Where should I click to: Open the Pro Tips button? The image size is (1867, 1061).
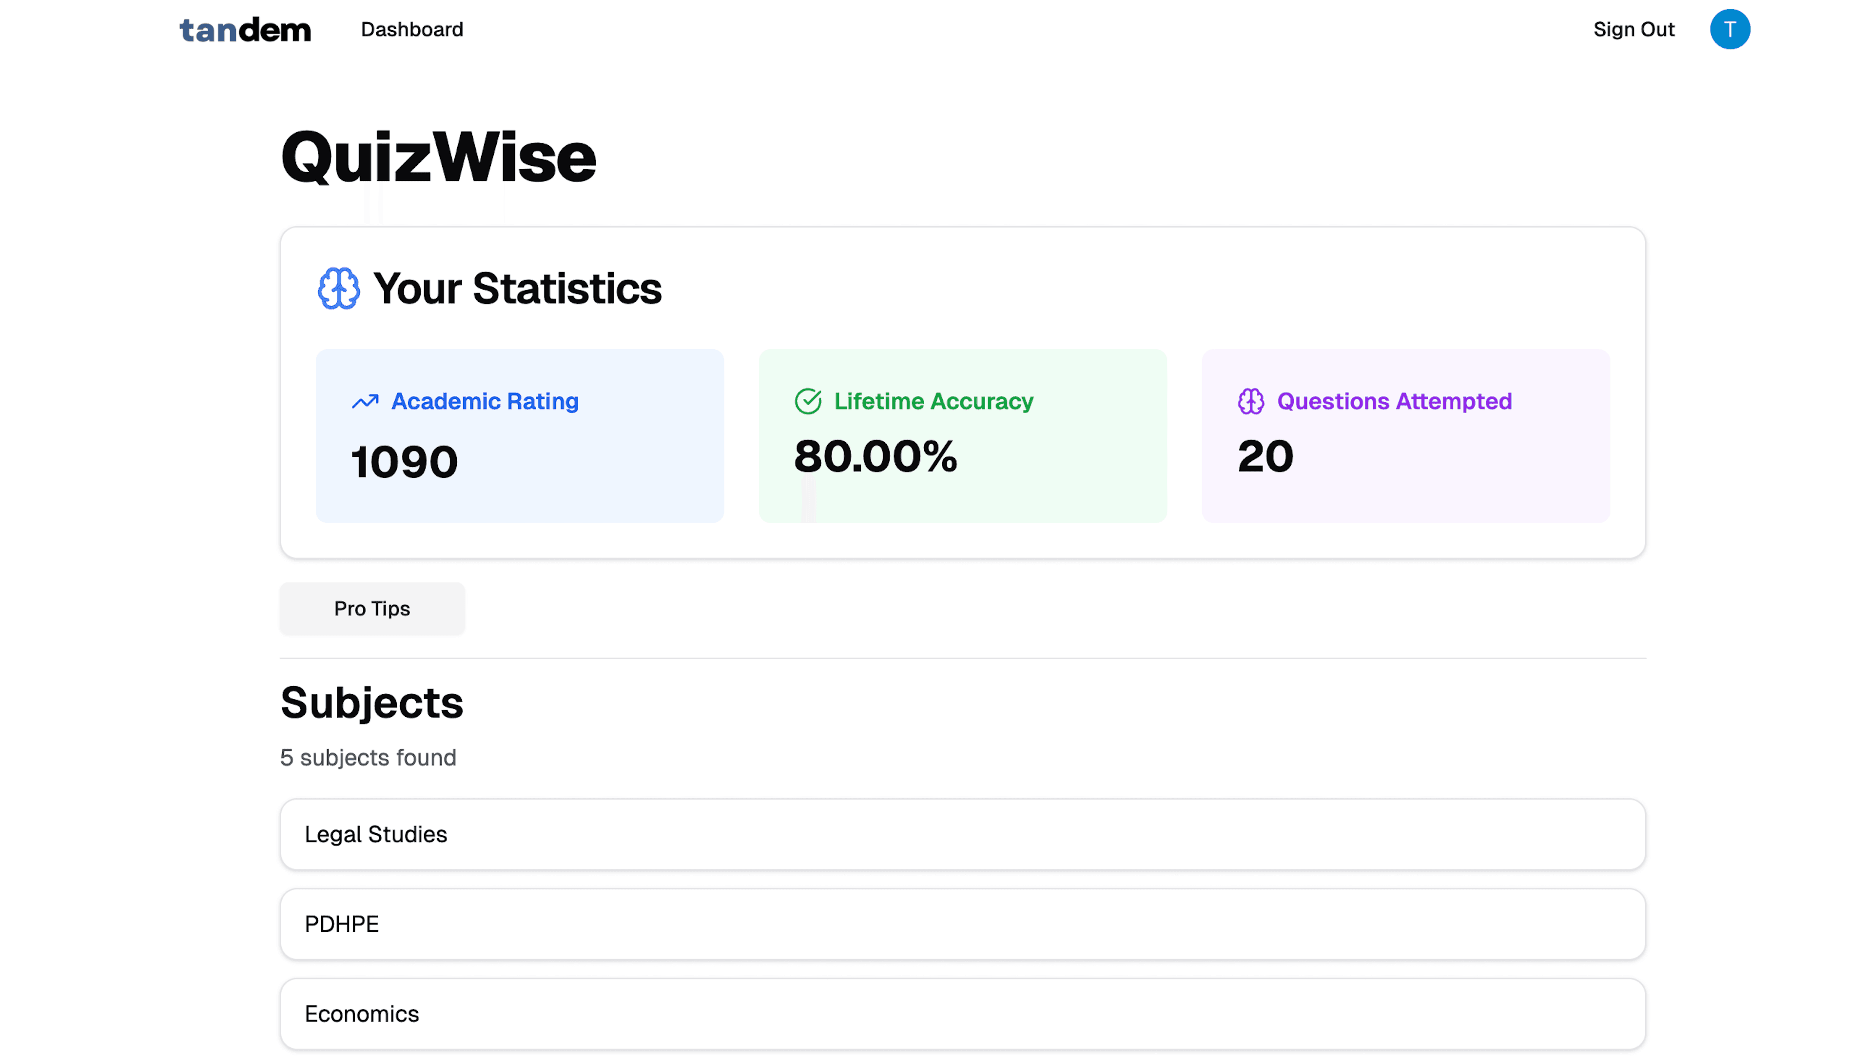(372, 609)
